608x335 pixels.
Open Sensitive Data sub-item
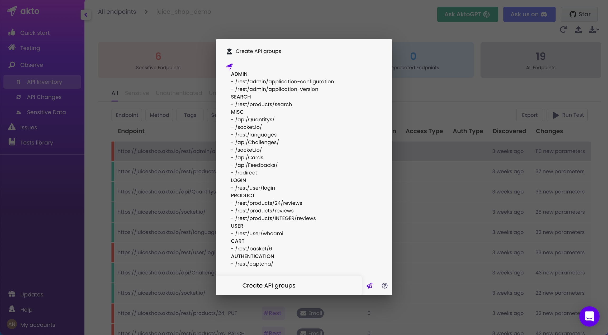click(46, 112)
